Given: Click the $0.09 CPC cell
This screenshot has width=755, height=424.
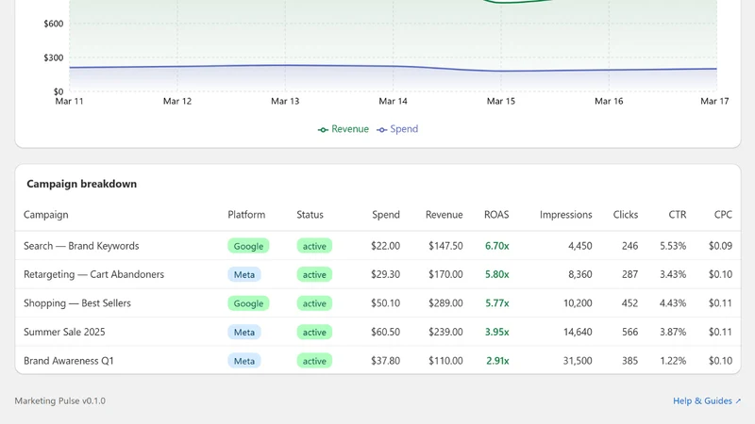Looking at the screenshot, I should (720, 246).
